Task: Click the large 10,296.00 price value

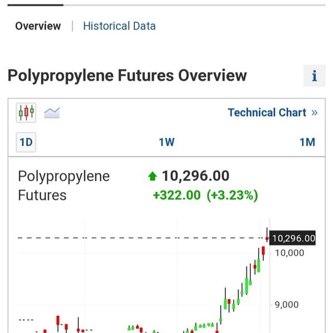Action: coord(195,176)
